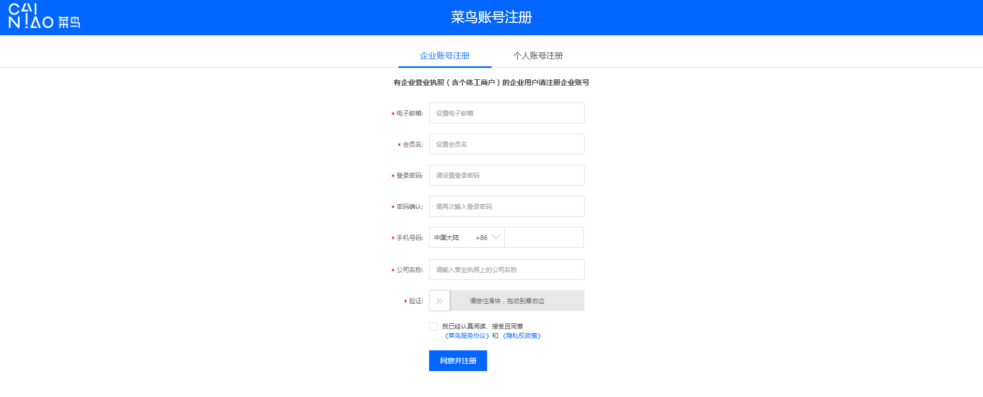Click the 电子邮箱 field label
Viewport: 983px width, 397px height.
click(409, 114)
